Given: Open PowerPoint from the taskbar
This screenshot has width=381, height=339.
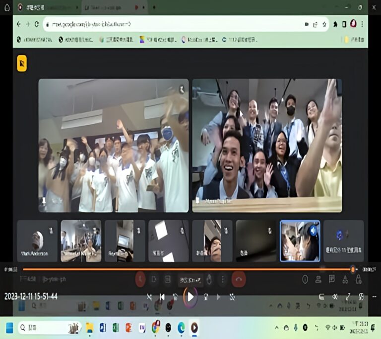Looking at the screenshot, I should [128, 328].
